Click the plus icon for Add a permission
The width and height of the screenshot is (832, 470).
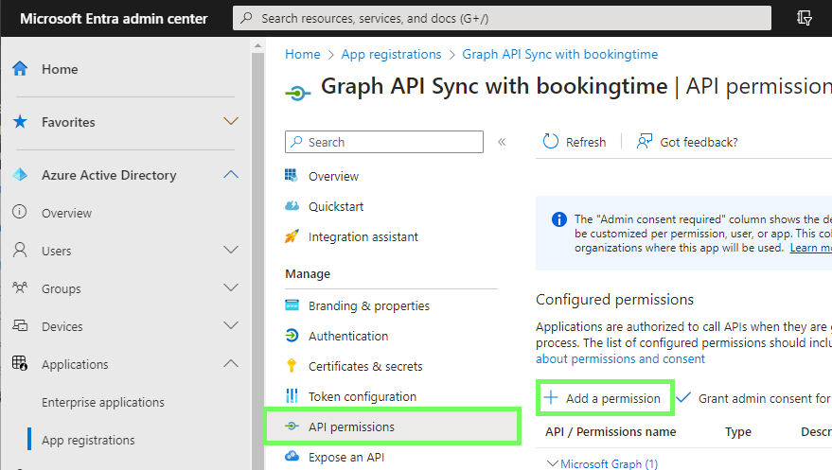(x=551, y=397)
